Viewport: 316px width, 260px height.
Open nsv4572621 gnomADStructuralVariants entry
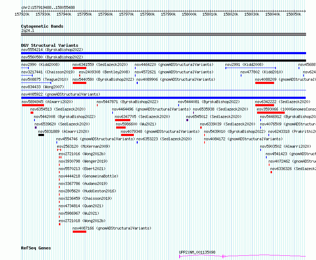click(174, 72)
